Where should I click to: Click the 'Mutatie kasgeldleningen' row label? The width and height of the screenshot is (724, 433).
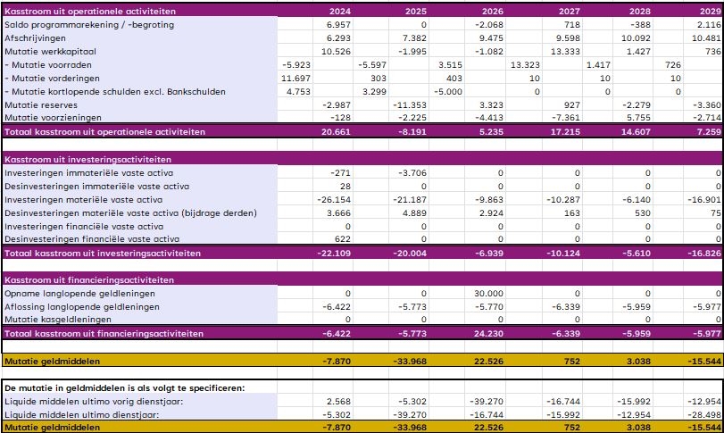(x=58, y=319)
